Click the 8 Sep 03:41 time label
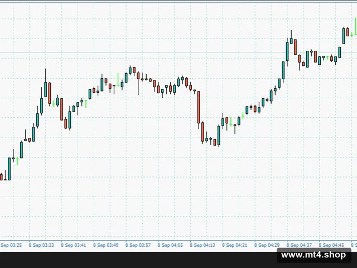The height and width of the screenshot is (268, 357). [x=73, y=245]
